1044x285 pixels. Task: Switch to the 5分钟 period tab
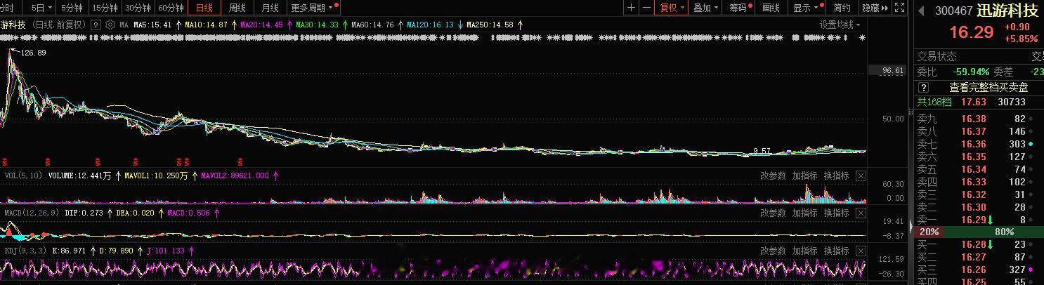tap(72, 8)
